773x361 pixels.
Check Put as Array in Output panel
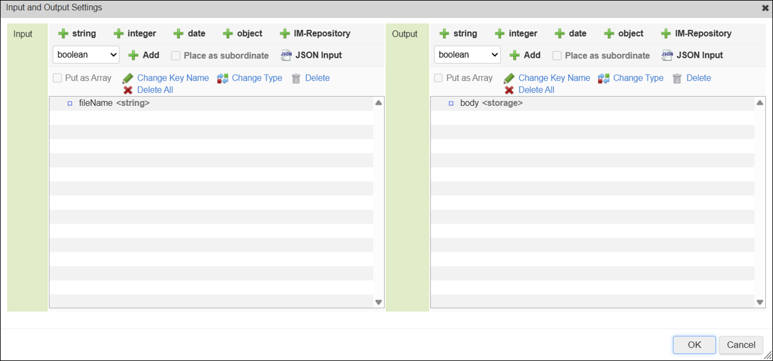438,78
